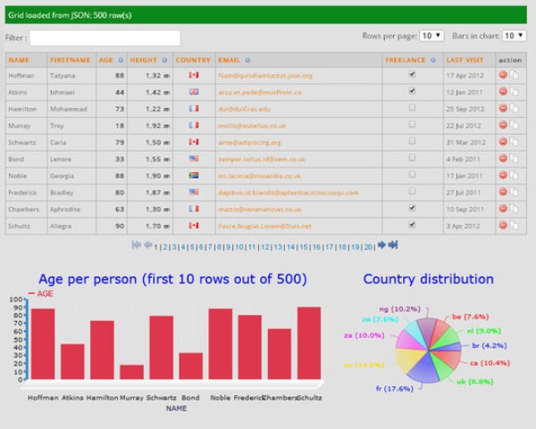The height and width of the screenshot is (429, 536).
Task: Sort the grid by FIRSTNAME column
Action: 70,60
